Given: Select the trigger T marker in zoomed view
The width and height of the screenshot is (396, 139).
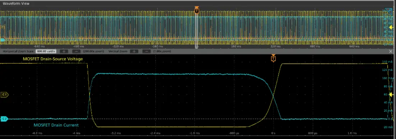Looking at the screenshot, I should click(273, 59).
